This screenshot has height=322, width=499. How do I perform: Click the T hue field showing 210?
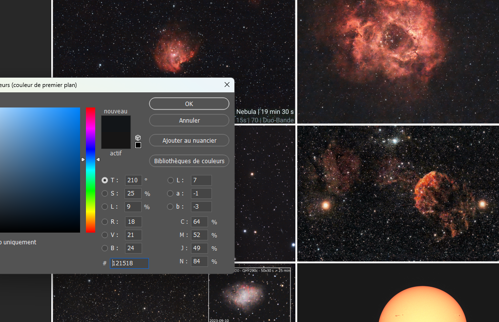tap(133, 180)
